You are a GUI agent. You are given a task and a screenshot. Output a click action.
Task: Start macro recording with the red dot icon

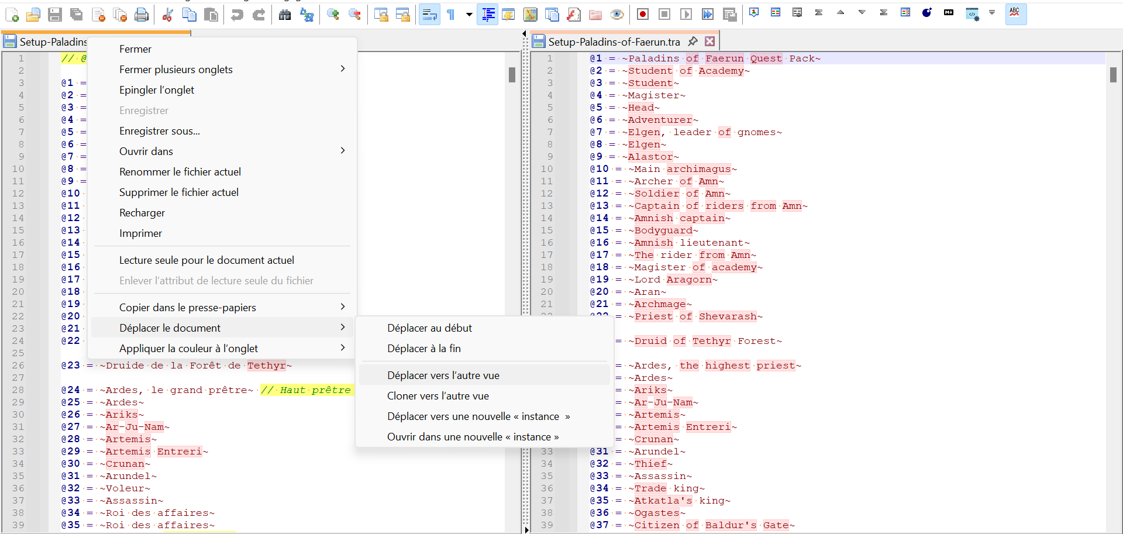coord(643,15)
